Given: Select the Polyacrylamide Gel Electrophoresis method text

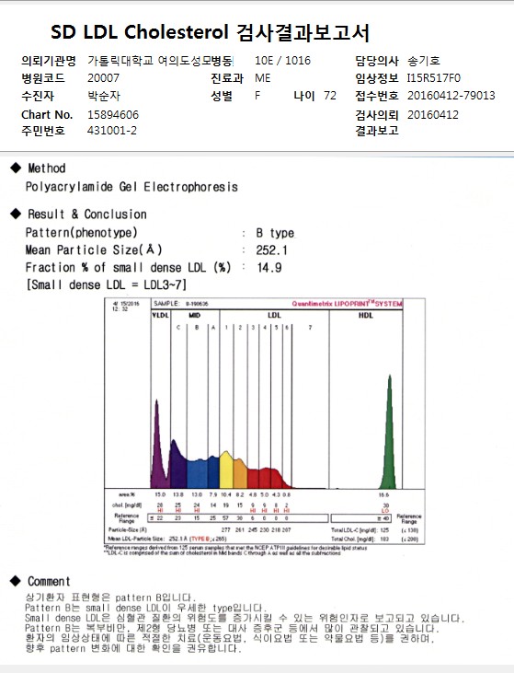Looking at the screenshot, I should pyautogui.click(x=131, y=187).
